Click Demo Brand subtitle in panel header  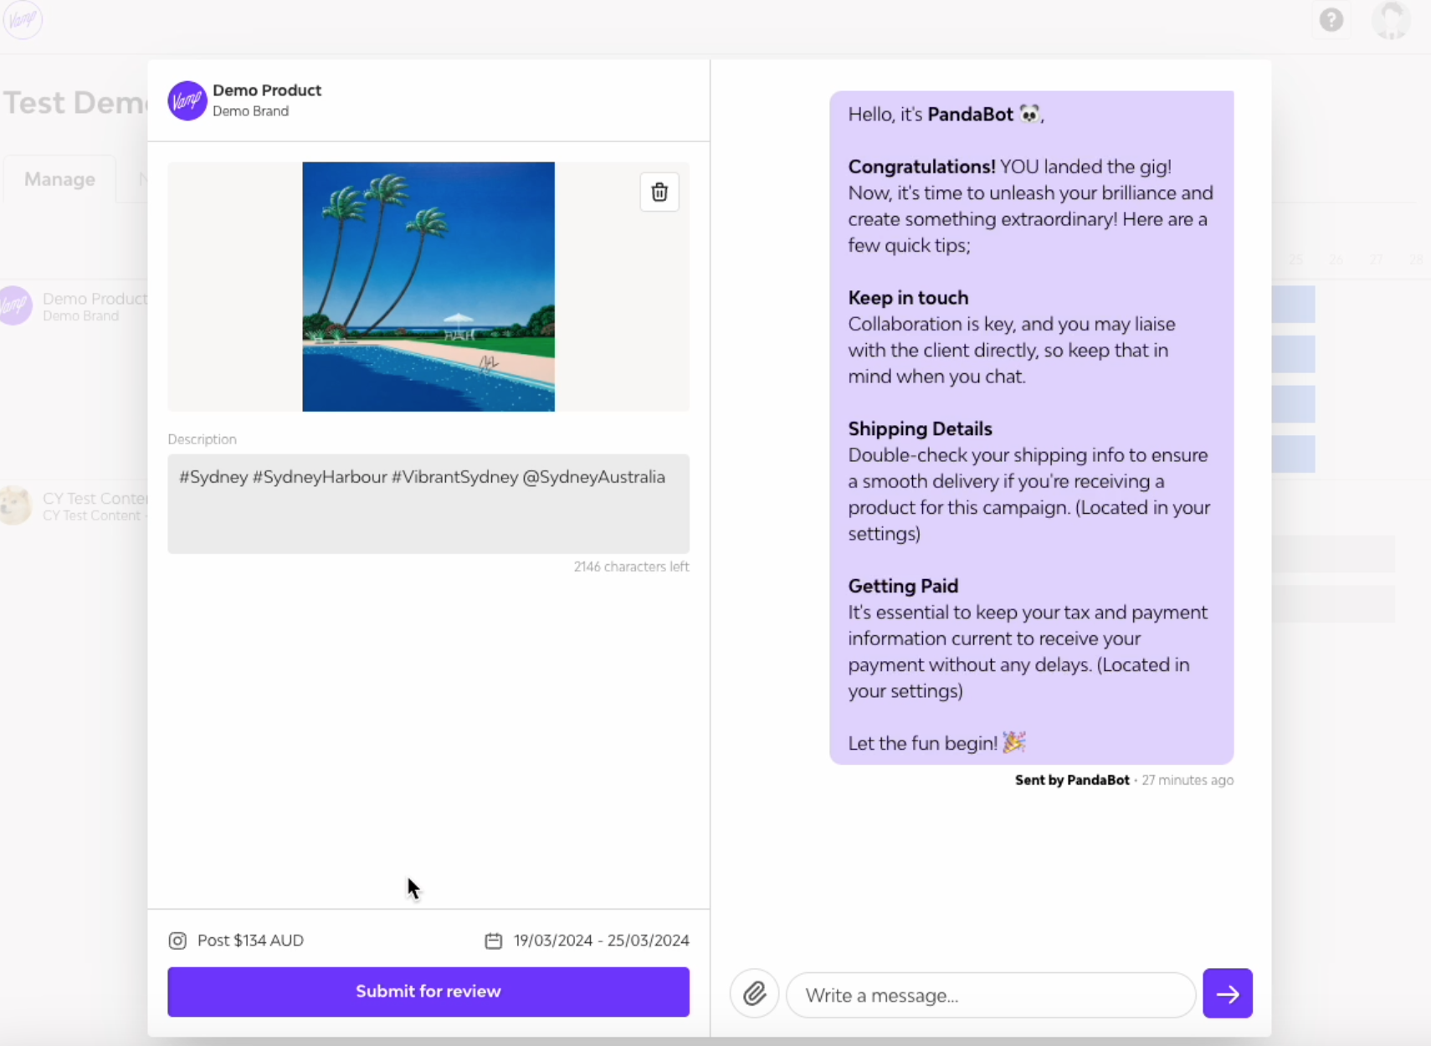click(250, 111)
